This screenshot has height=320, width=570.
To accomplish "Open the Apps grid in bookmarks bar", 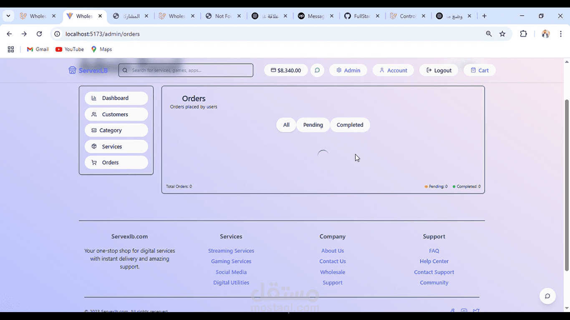I will coord(11,49).
